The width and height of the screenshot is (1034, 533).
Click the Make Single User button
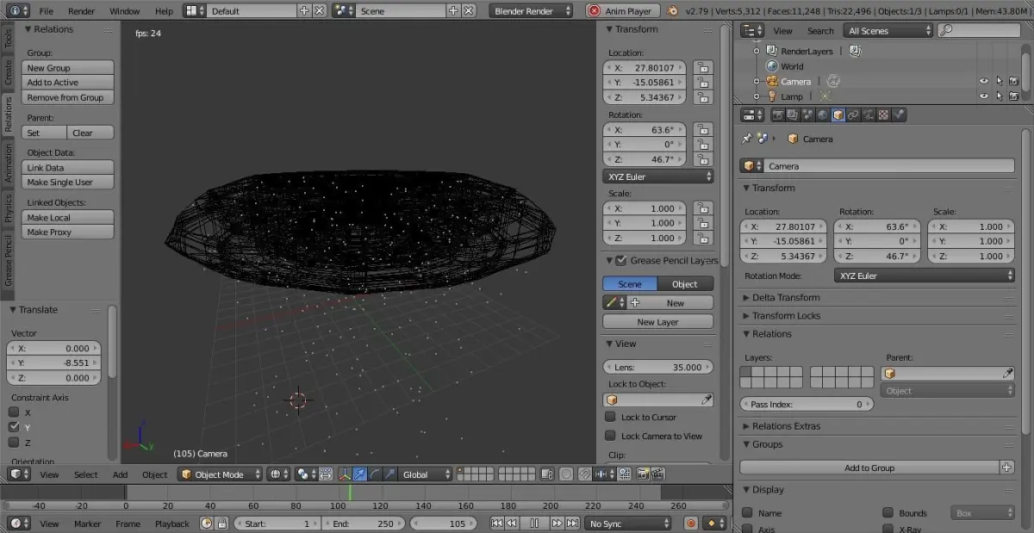click(68, 182)
